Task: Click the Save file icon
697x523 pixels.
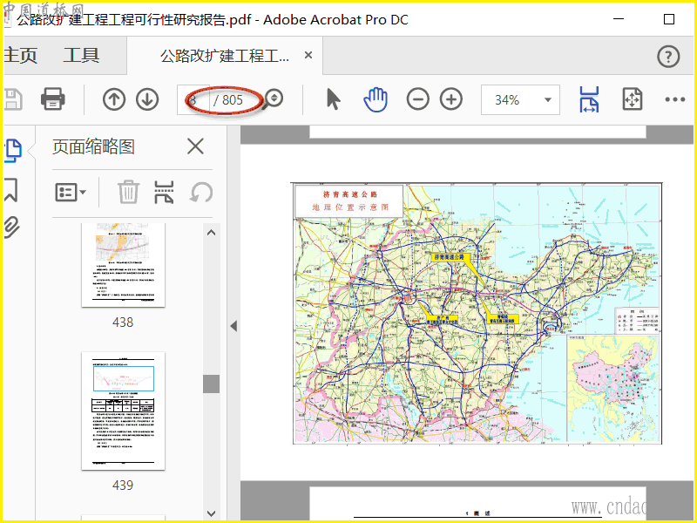Action: pos(13,99)
